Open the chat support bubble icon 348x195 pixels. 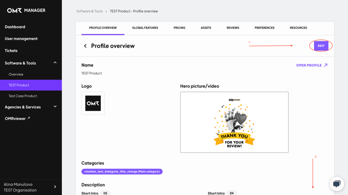(x=337, y=184)
